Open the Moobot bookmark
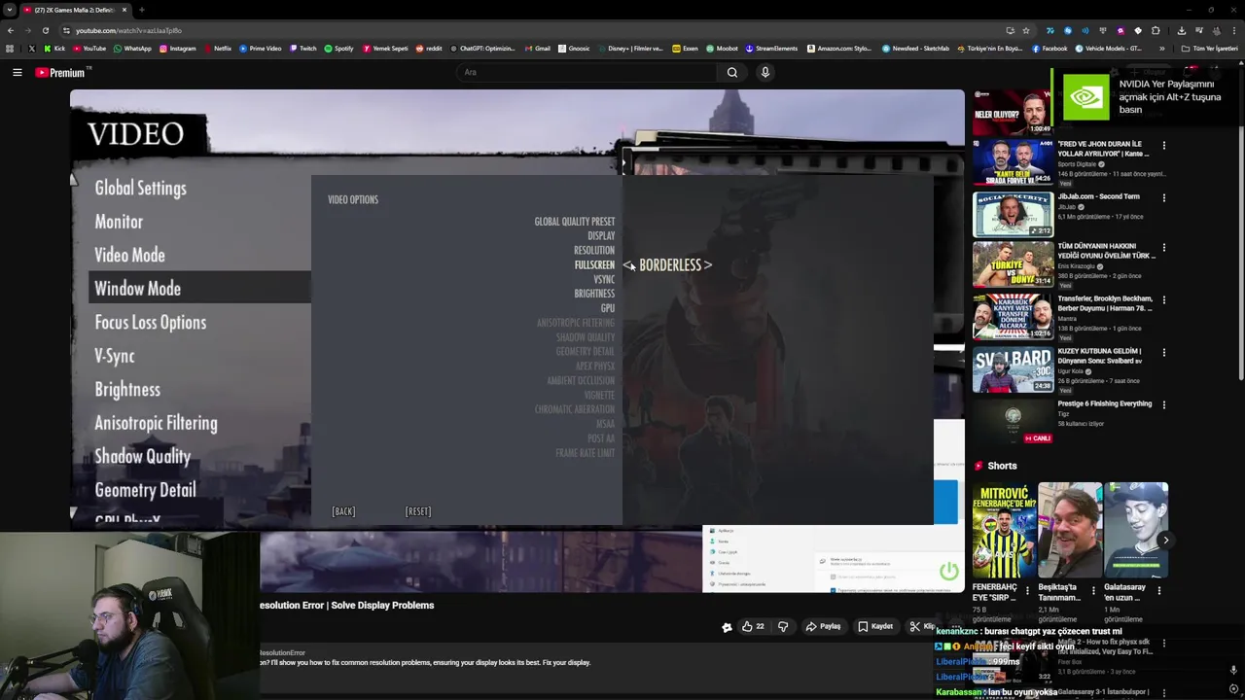 click(x=722, y=49)
